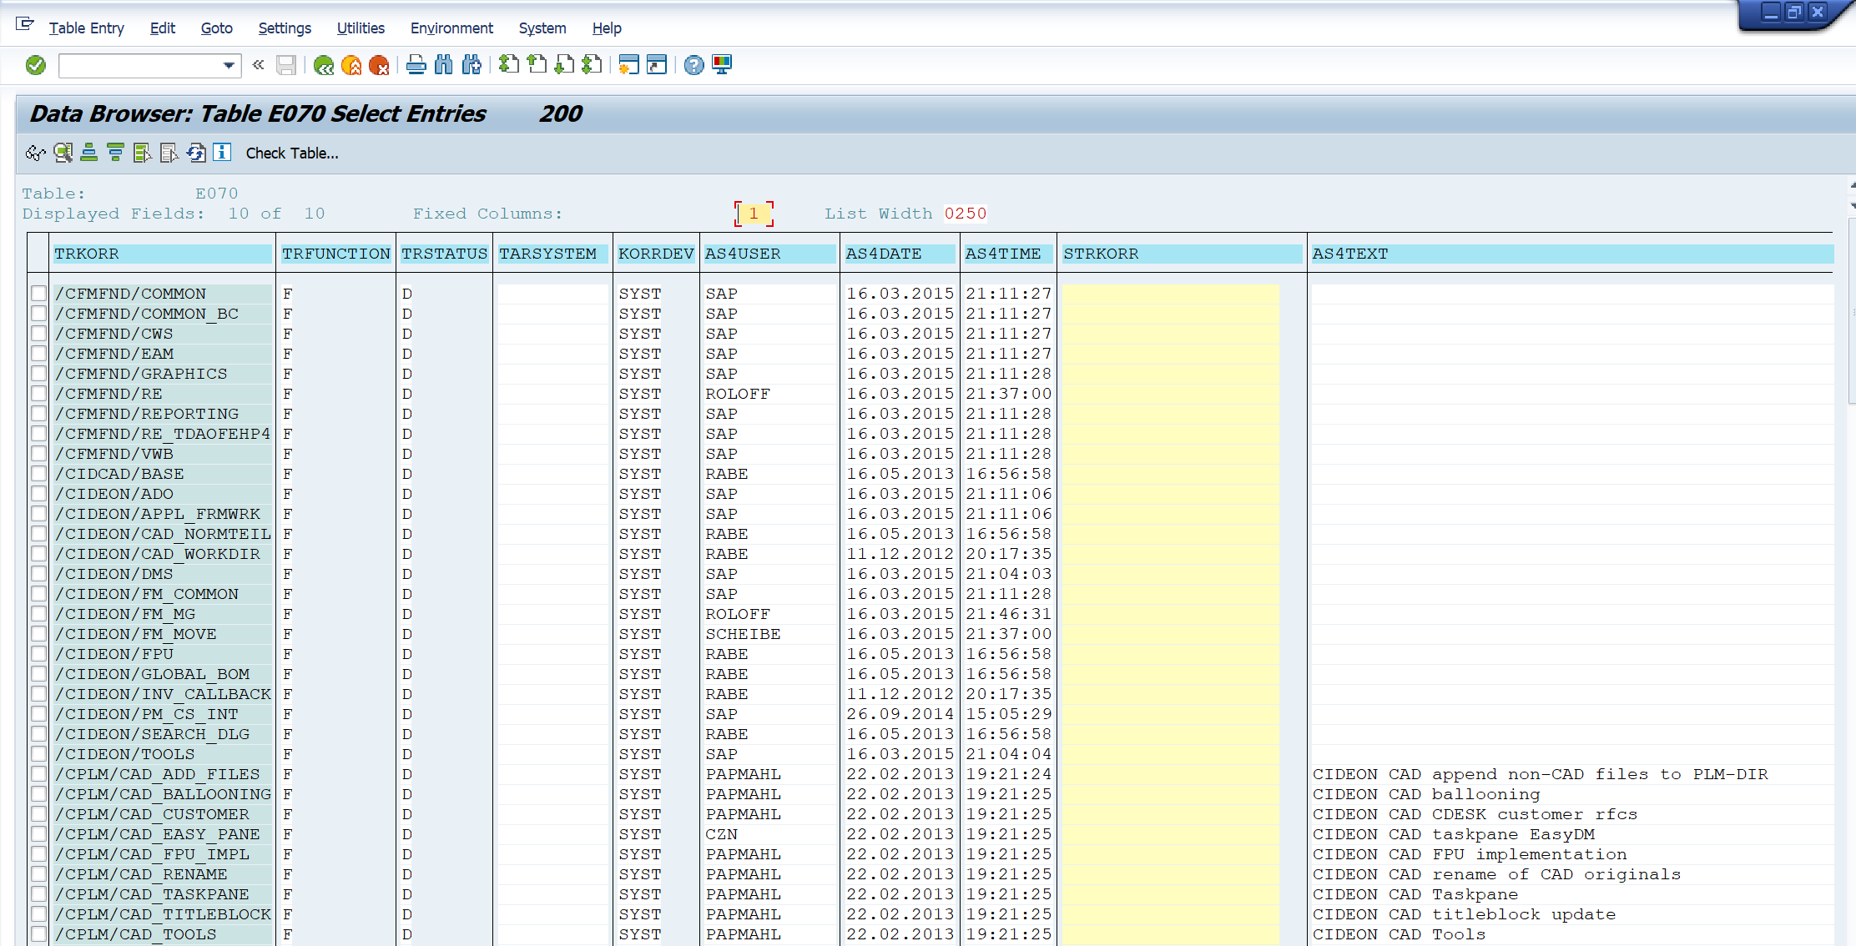This screenshot has height=946, width=1856.
Task: Open the Utilities menu
Action: pyautogui.click(x=361, y=28)
